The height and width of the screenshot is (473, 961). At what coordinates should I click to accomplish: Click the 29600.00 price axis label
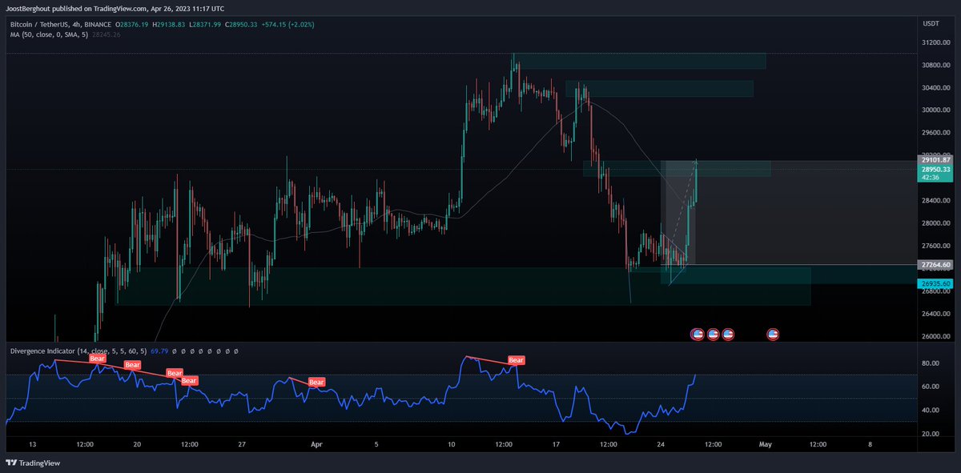[936, 133]
